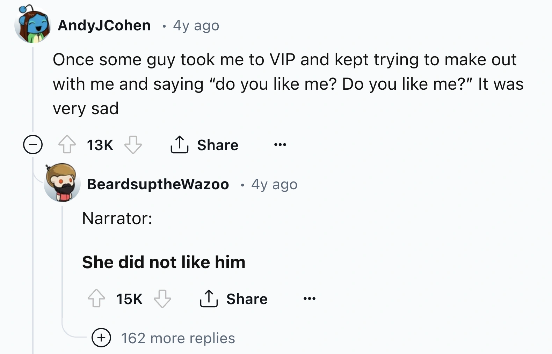Collapse AndyJCohen's comment thread

[x=32, y=145]
